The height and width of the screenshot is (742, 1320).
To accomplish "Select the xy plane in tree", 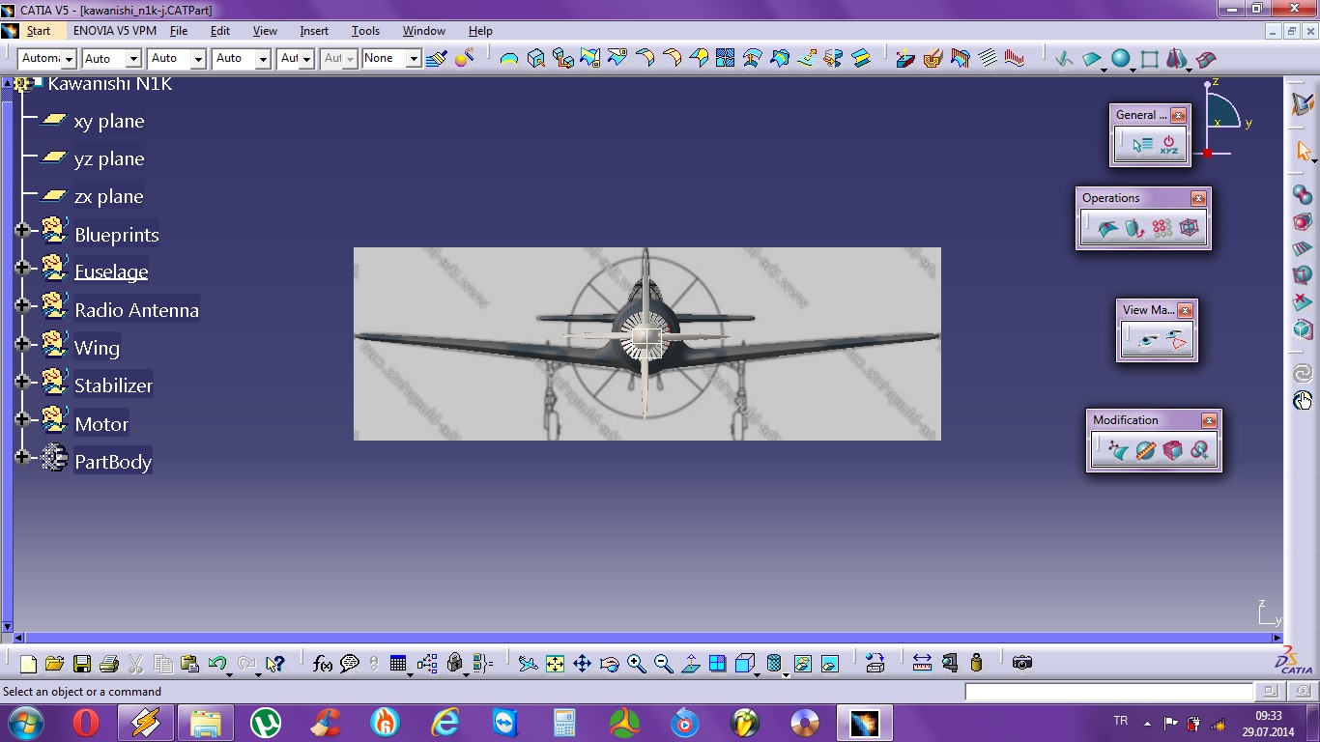I will [108, 122].
